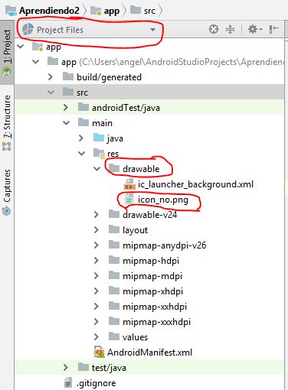
Task: Select the icon_no.png file
Action: (x=163, y=200)
